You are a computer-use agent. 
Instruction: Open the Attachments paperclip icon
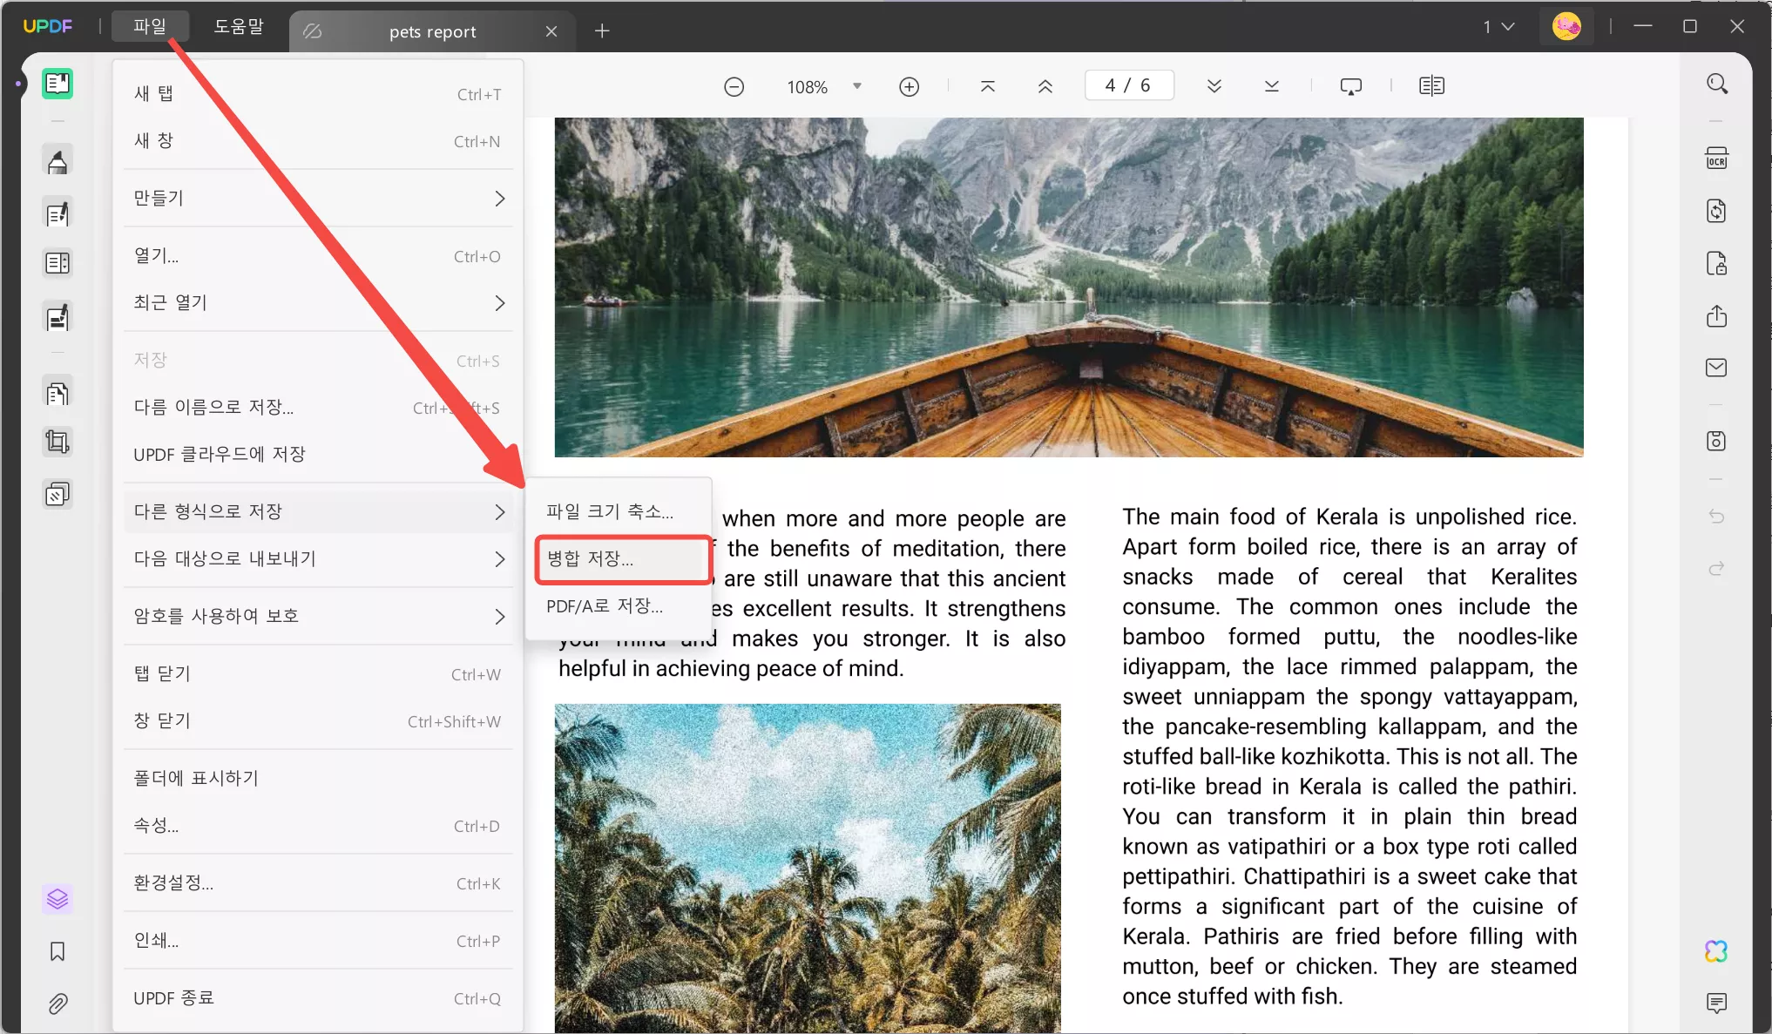[x=57, y=1004]
